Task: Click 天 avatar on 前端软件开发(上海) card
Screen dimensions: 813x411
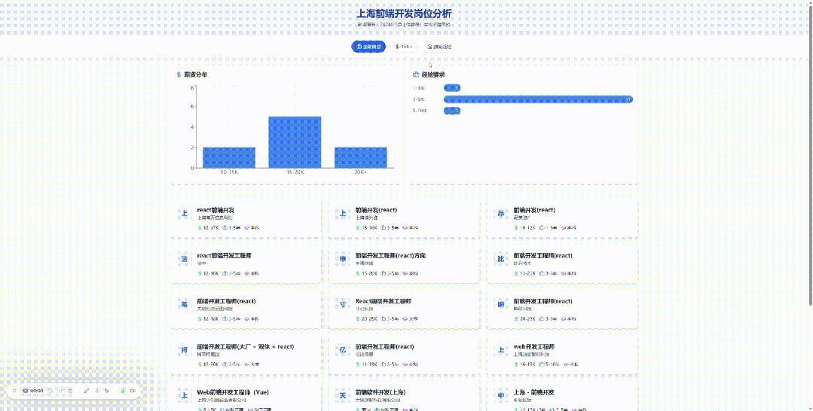Action: coord(343,396)
